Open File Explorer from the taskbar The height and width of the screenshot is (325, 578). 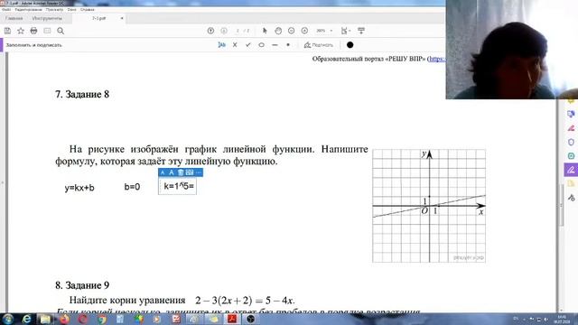[x=45, y=319]
